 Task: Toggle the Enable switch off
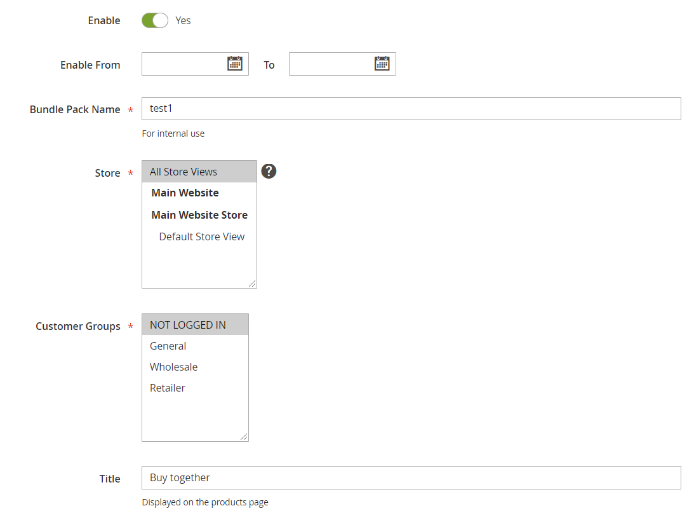[x=155, y=20]
